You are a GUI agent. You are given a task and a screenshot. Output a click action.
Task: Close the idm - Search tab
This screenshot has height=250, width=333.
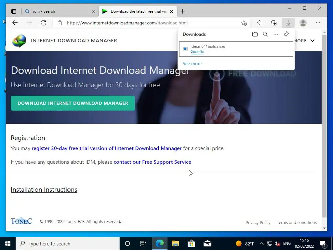94,11
